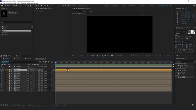The image size is (196, 110).
Task: Click the hide shy layers icon
Action: [x=43, y=62]
